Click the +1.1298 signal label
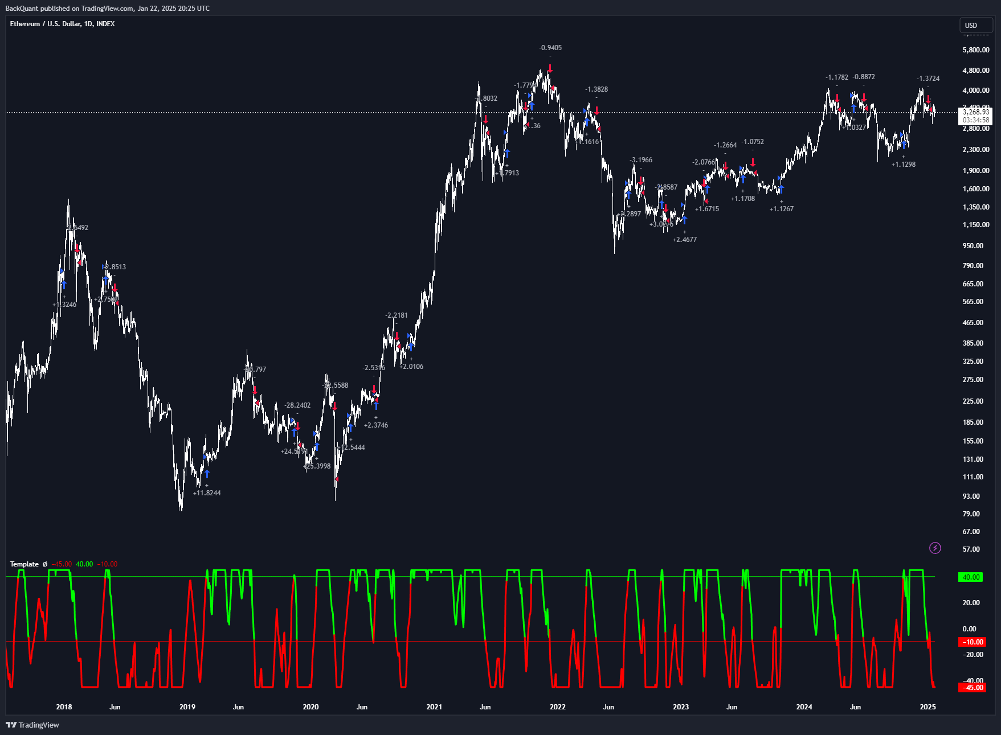Image resolution: width=1001 pixels, height=735 pixels. coord(904,165)
